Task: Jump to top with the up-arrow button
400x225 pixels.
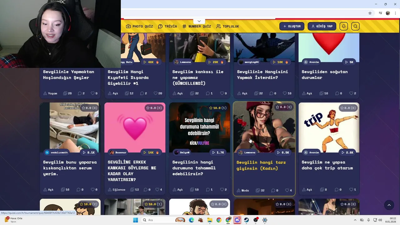Action: [x=389, y=205]
